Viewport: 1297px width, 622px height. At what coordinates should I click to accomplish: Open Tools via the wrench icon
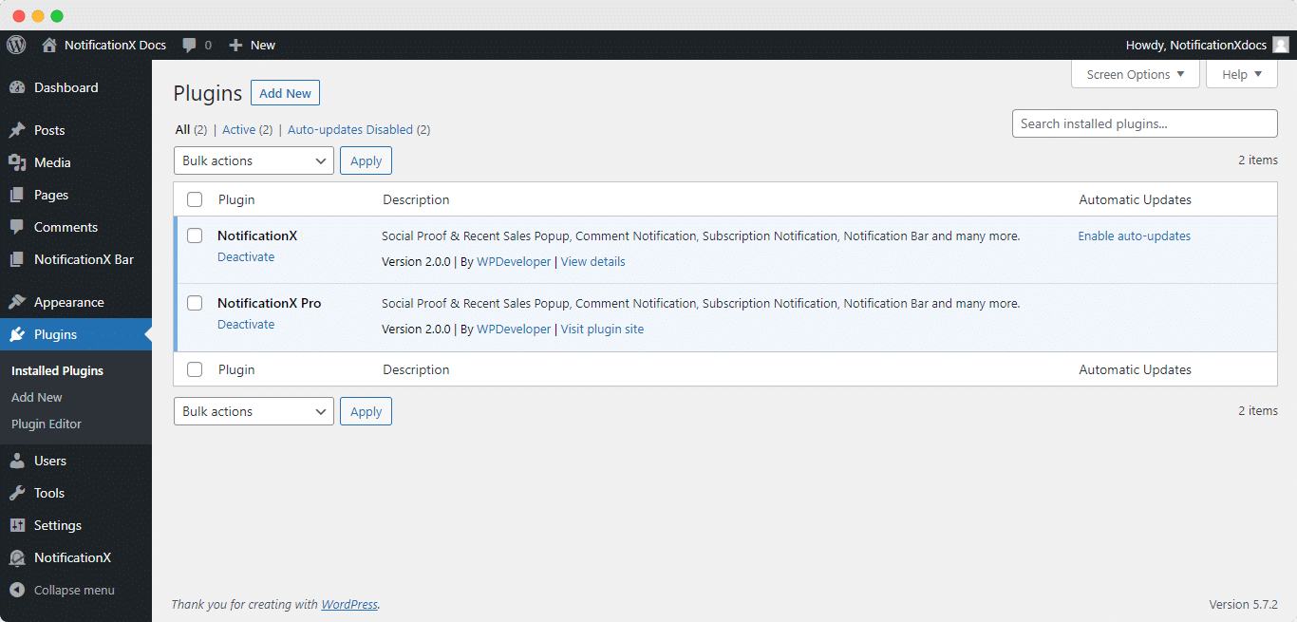coord(19,493)
